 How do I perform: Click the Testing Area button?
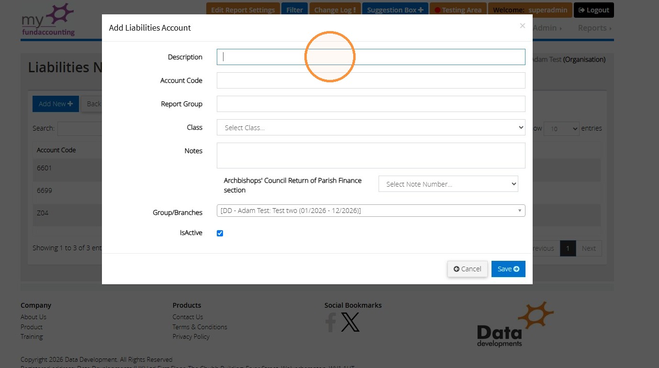point(458,10)
